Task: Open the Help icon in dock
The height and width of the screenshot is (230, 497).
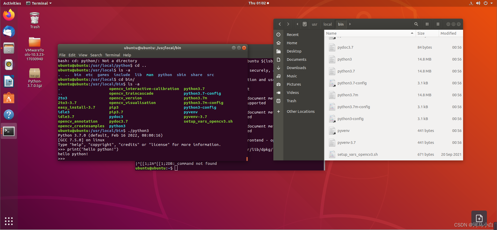Action: pos(9,115)
